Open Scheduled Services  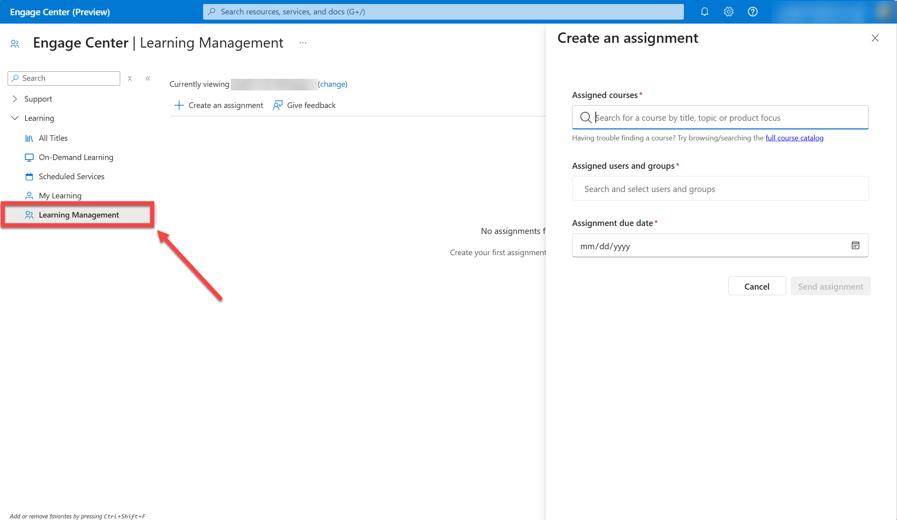(71, 176)
